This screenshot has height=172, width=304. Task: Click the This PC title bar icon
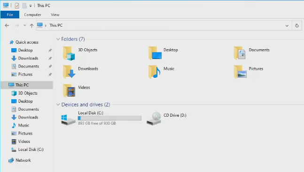pyautogui.click(x=6, y=6)
